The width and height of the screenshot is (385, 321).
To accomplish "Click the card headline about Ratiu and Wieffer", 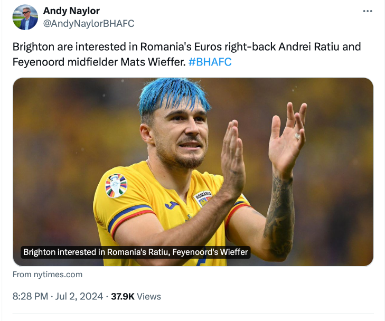I will click(x=136, y=252).
